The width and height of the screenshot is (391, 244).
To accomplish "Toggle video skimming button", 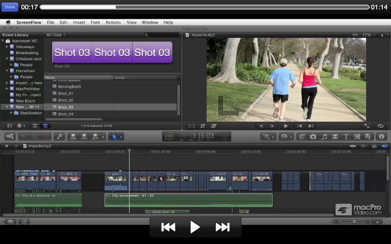I will pos(353,146).
